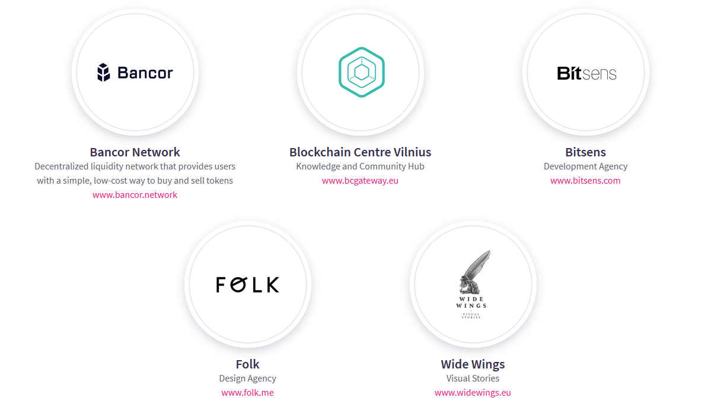
Task: Select the Blockchain Centre Vilnius heading
Action: coord(361,152)
